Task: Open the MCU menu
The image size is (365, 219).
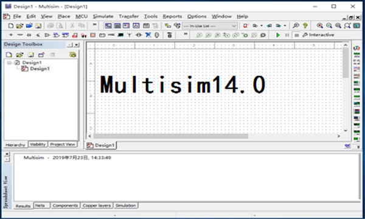Action: (82, 16)
